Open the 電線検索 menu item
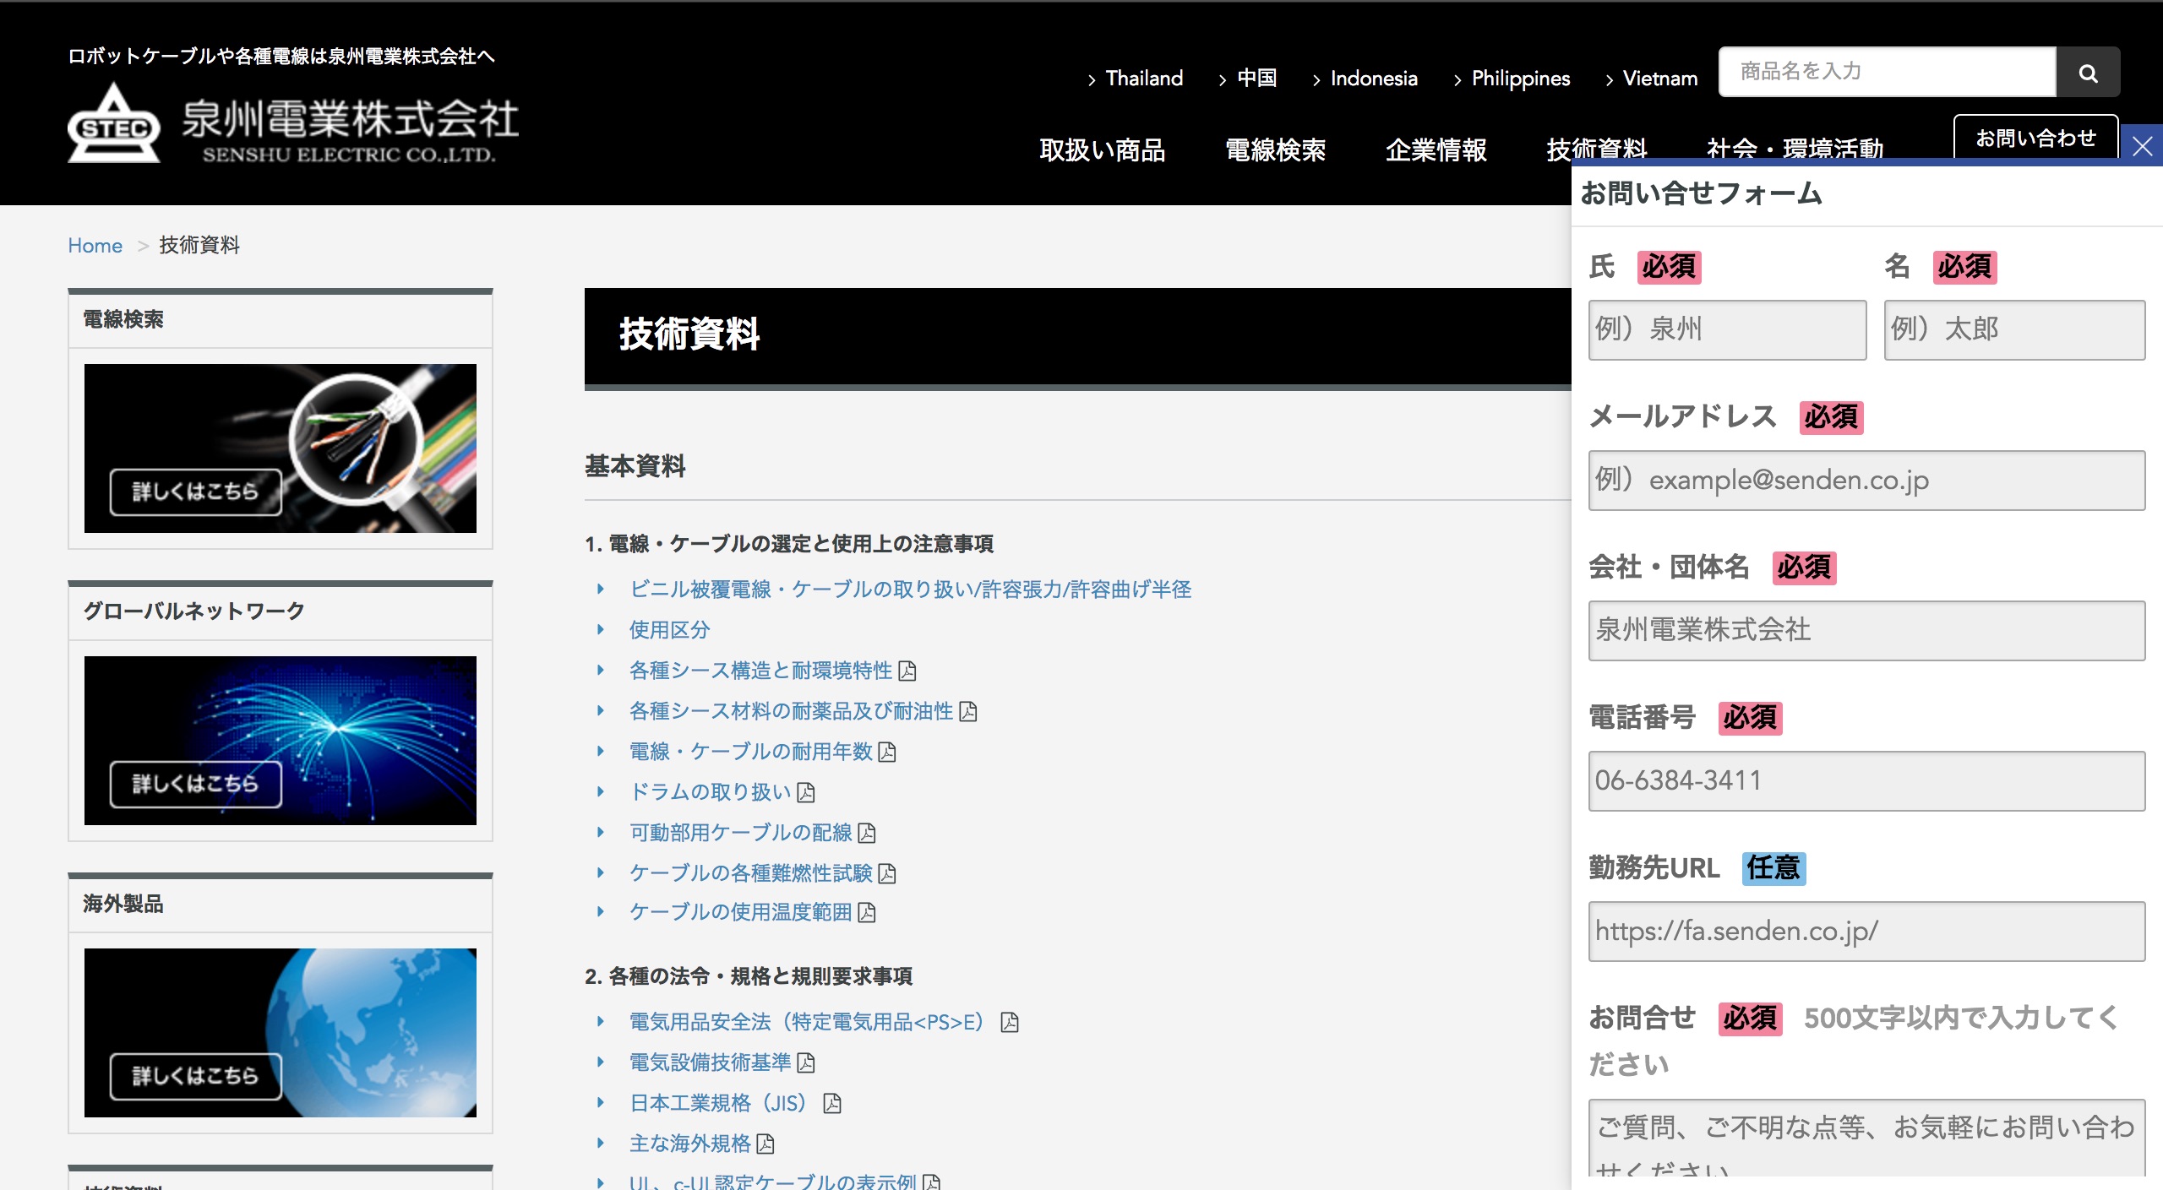 pyautogui.click(x=1275, y=149)
